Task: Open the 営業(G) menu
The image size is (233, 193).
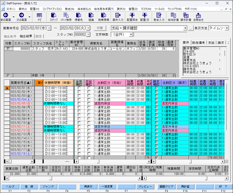Action: (x=11, y=9)
